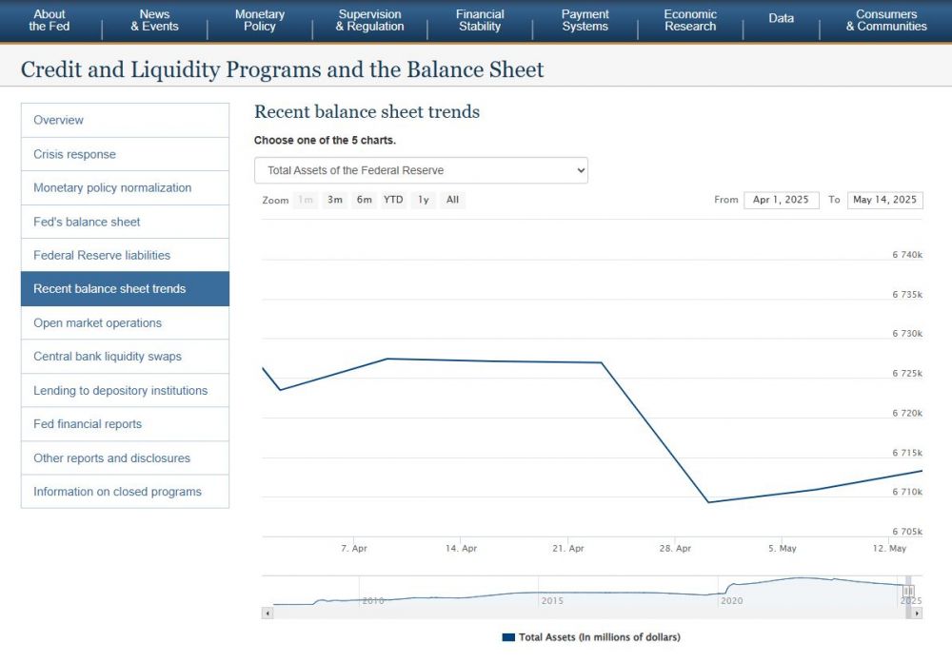Click the From date field

(x=781, y=200)
